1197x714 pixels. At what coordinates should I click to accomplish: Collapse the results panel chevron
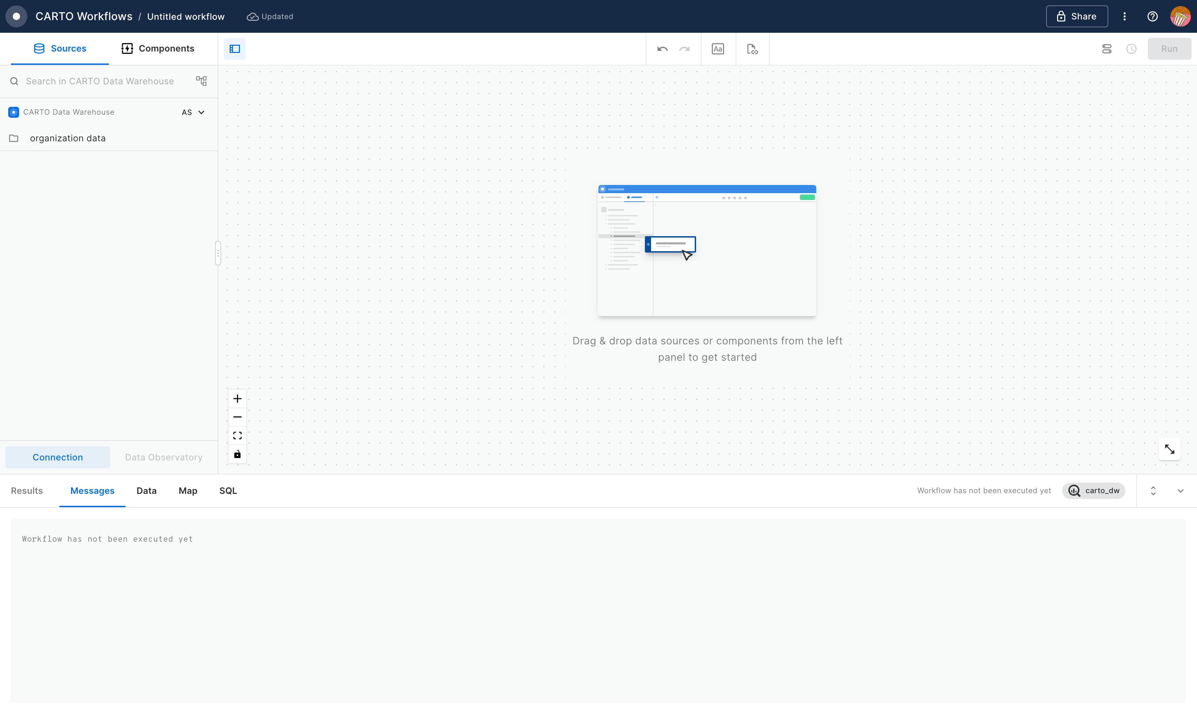coord(1180,491)
